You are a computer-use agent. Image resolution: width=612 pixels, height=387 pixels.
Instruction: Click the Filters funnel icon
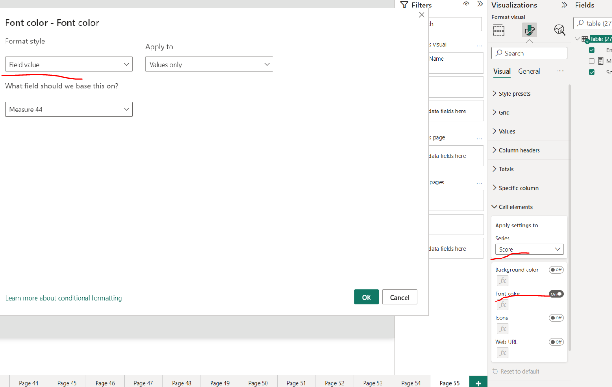[404, 5]
